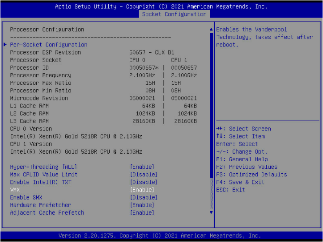Toggle the Enable Intel(R) TXT value
This screenshot has height=242, width=323.
[x=143, y=182]
